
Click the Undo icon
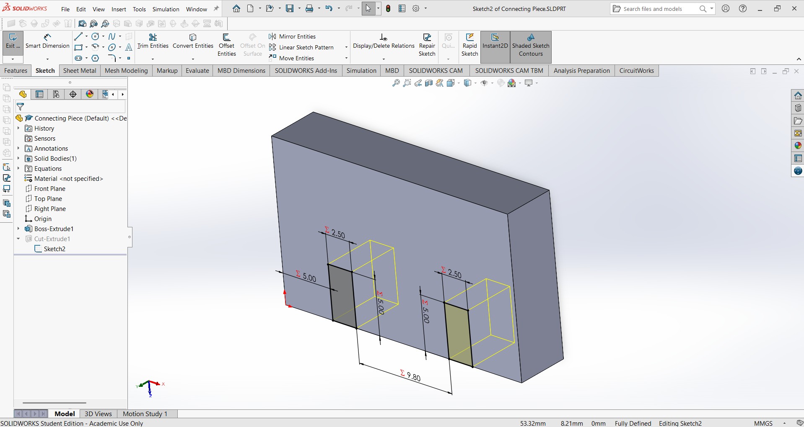coord(329,8)
